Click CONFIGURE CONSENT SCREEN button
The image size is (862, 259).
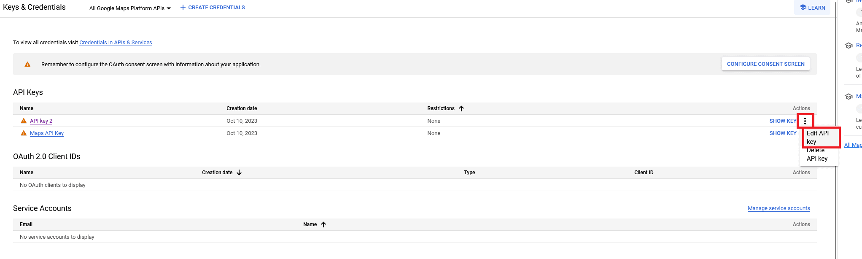pyautogui.click(x=765, y=64)
